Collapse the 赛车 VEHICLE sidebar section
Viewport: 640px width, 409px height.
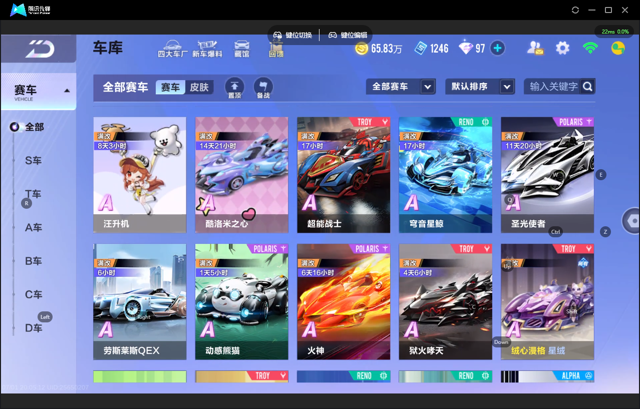39,91
